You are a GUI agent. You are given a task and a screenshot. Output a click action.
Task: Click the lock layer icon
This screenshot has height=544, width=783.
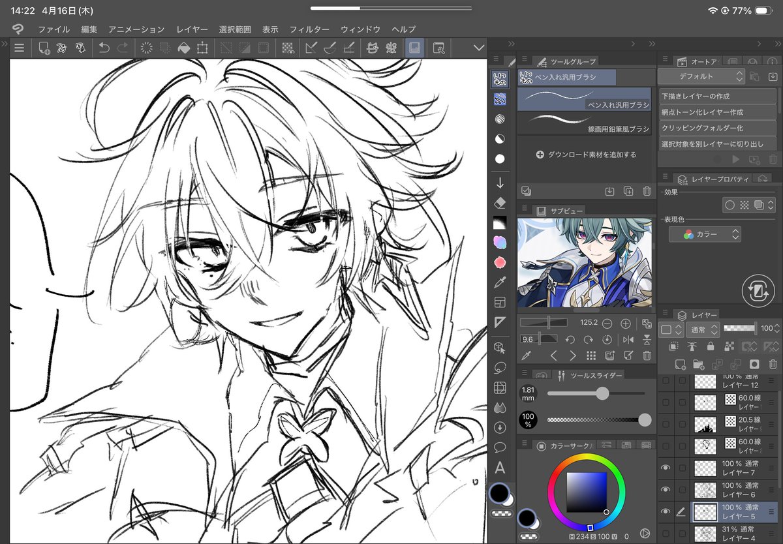tap(711, 346)
